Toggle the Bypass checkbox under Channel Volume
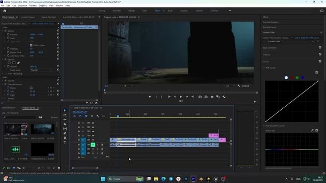This screenshot has height=183, width=326. 31,88
